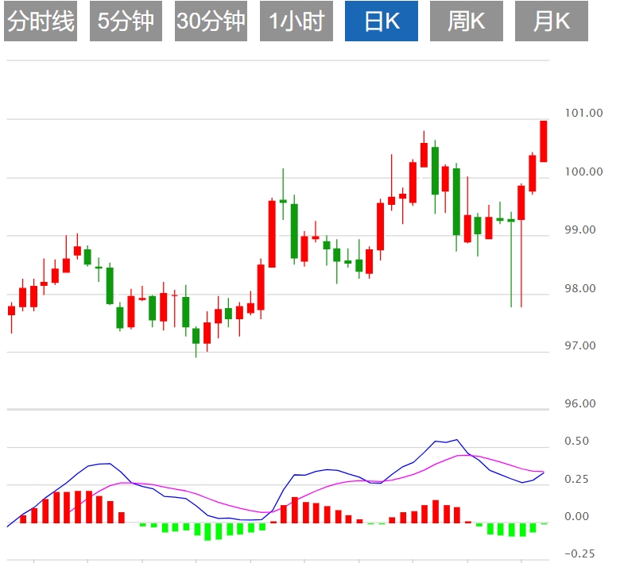The height and width of the screenshot is (563, 620).
Task: Switch to the 周K weekly tab
Action: tap(466, 21)
